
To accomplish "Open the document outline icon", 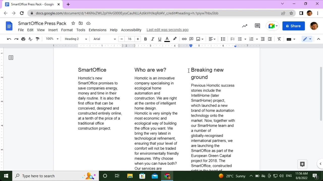I will coord(11,58).
